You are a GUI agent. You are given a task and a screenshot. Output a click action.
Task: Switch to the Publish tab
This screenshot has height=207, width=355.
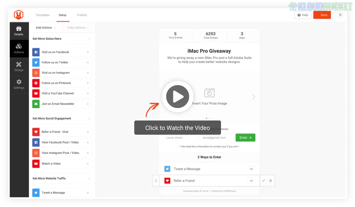[82, 15]
